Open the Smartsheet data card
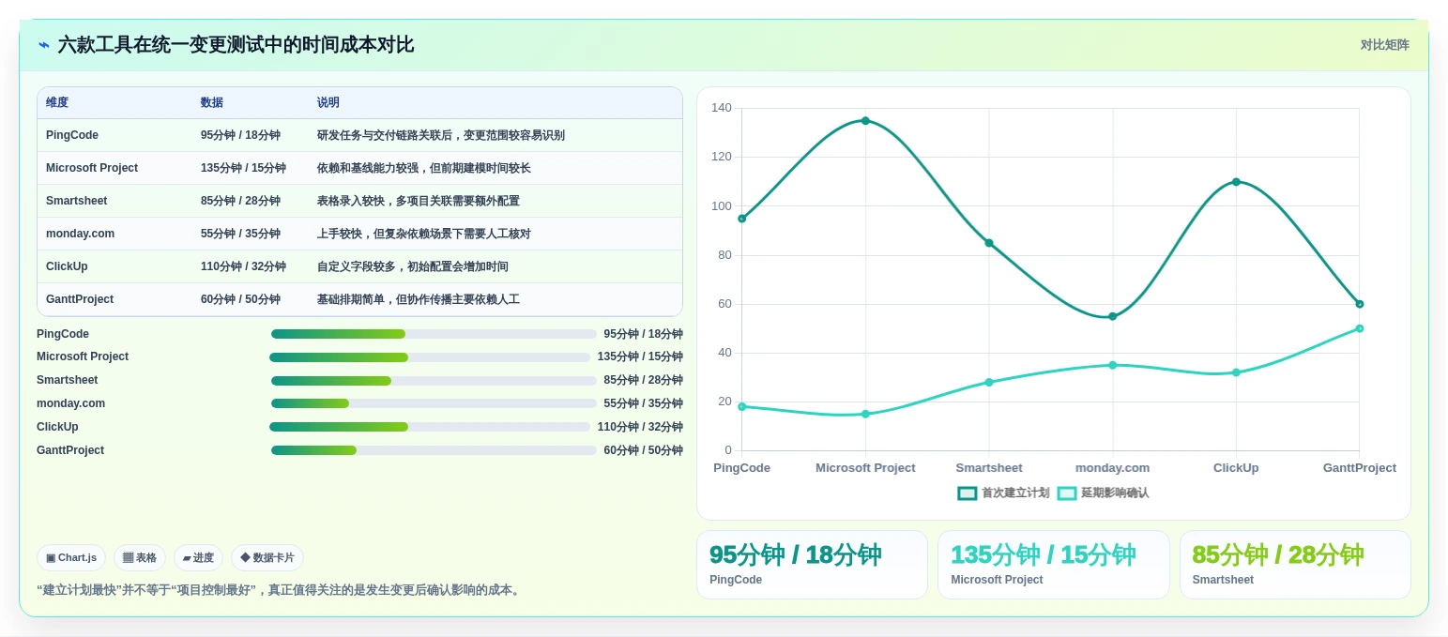Viewport: 1448px width, 637px height. click(1295, 565)
